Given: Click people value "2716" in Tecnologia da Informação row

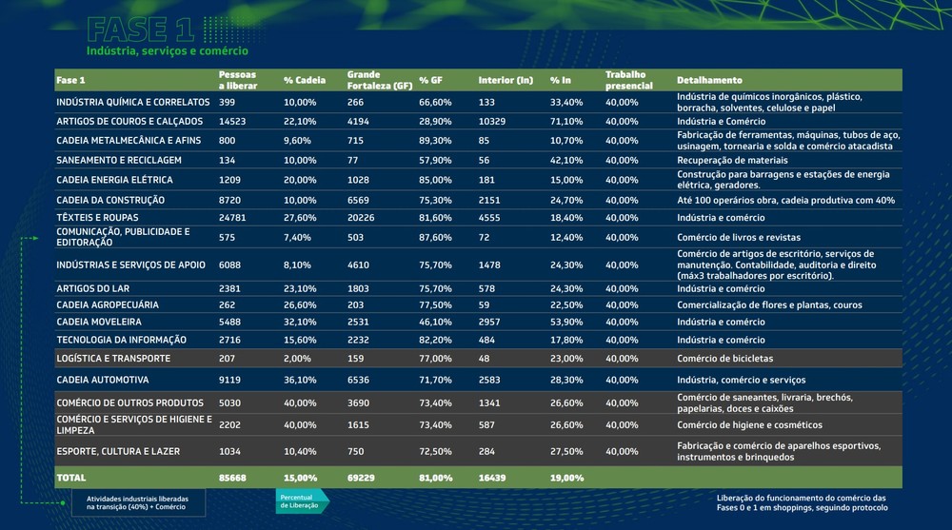Looking at the screenshot, I should [229, 340].
